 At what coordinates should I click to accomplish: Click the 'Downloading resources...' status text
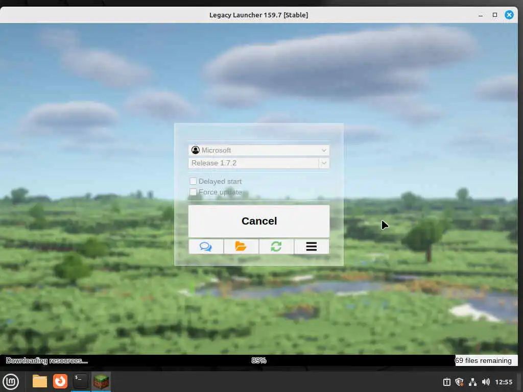[x=46, y=360]
